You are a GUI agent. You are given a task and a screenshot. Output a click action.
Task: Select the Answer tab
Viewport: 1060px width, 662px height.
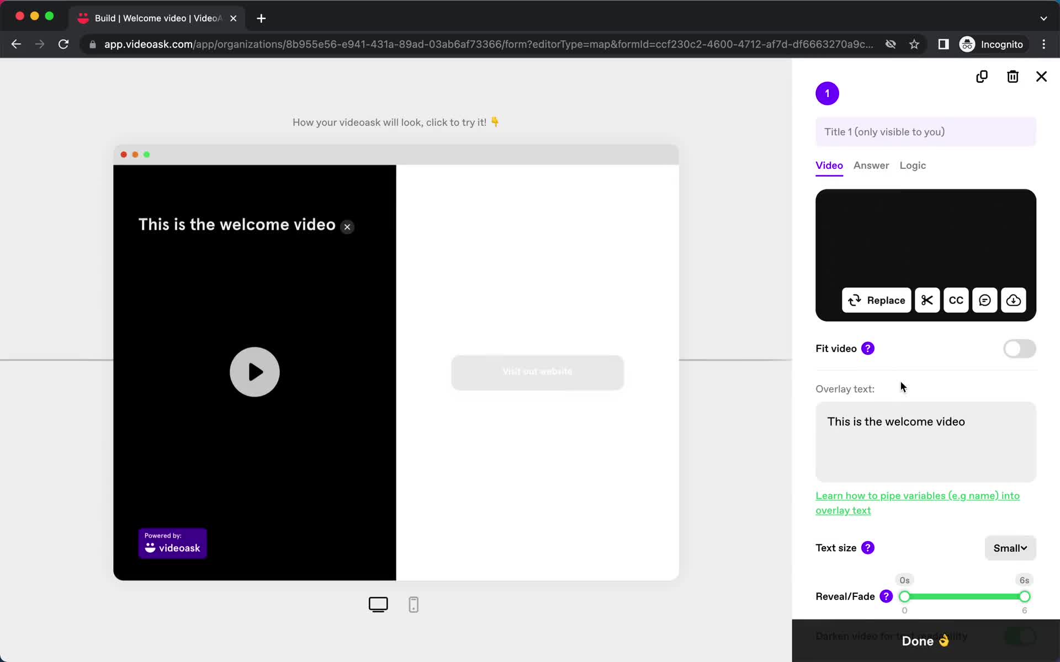coord(872,165)
